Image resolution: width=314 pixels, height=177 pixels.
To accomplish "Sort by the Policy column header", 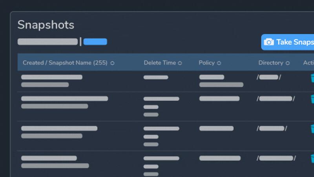I will [x=206, y=63].
